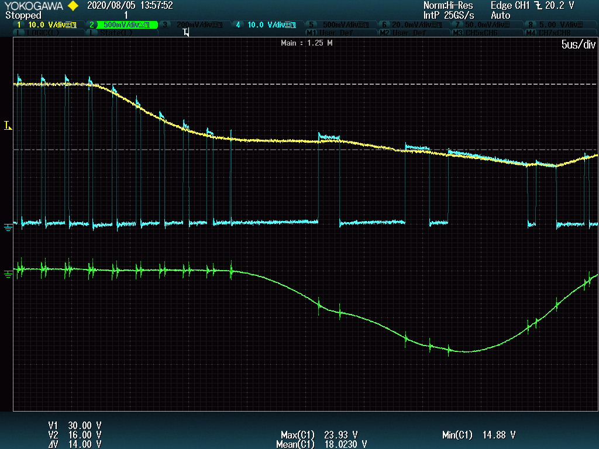Open M3 CH5xCH6 math tab
The height and width of the screenshot is (449, 599).
pos(486,33)
